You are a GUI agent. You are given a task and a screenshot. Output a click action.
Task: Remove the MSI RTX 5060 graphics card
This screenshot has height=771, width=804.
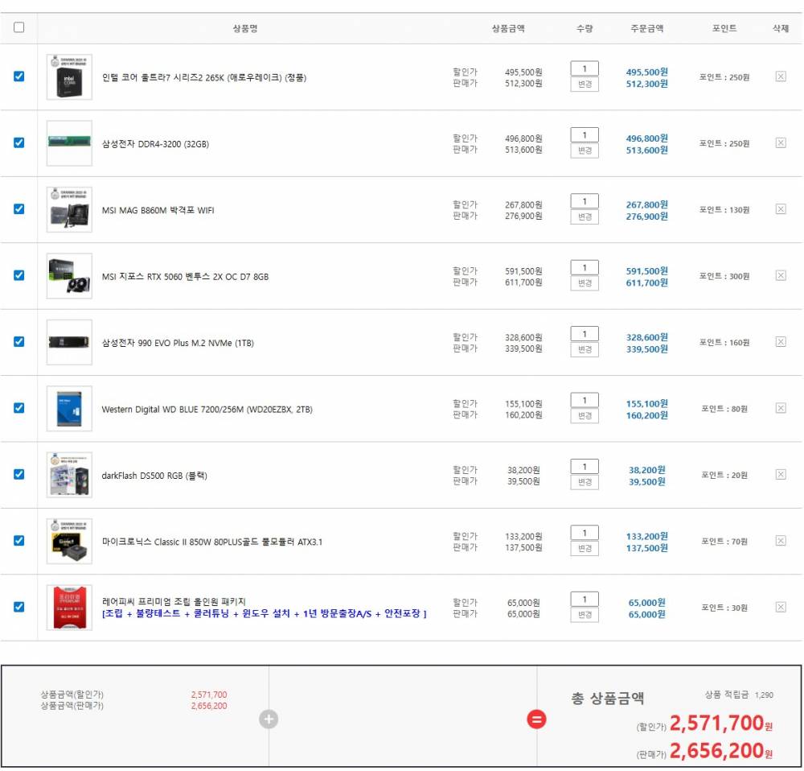click(780, 275)
